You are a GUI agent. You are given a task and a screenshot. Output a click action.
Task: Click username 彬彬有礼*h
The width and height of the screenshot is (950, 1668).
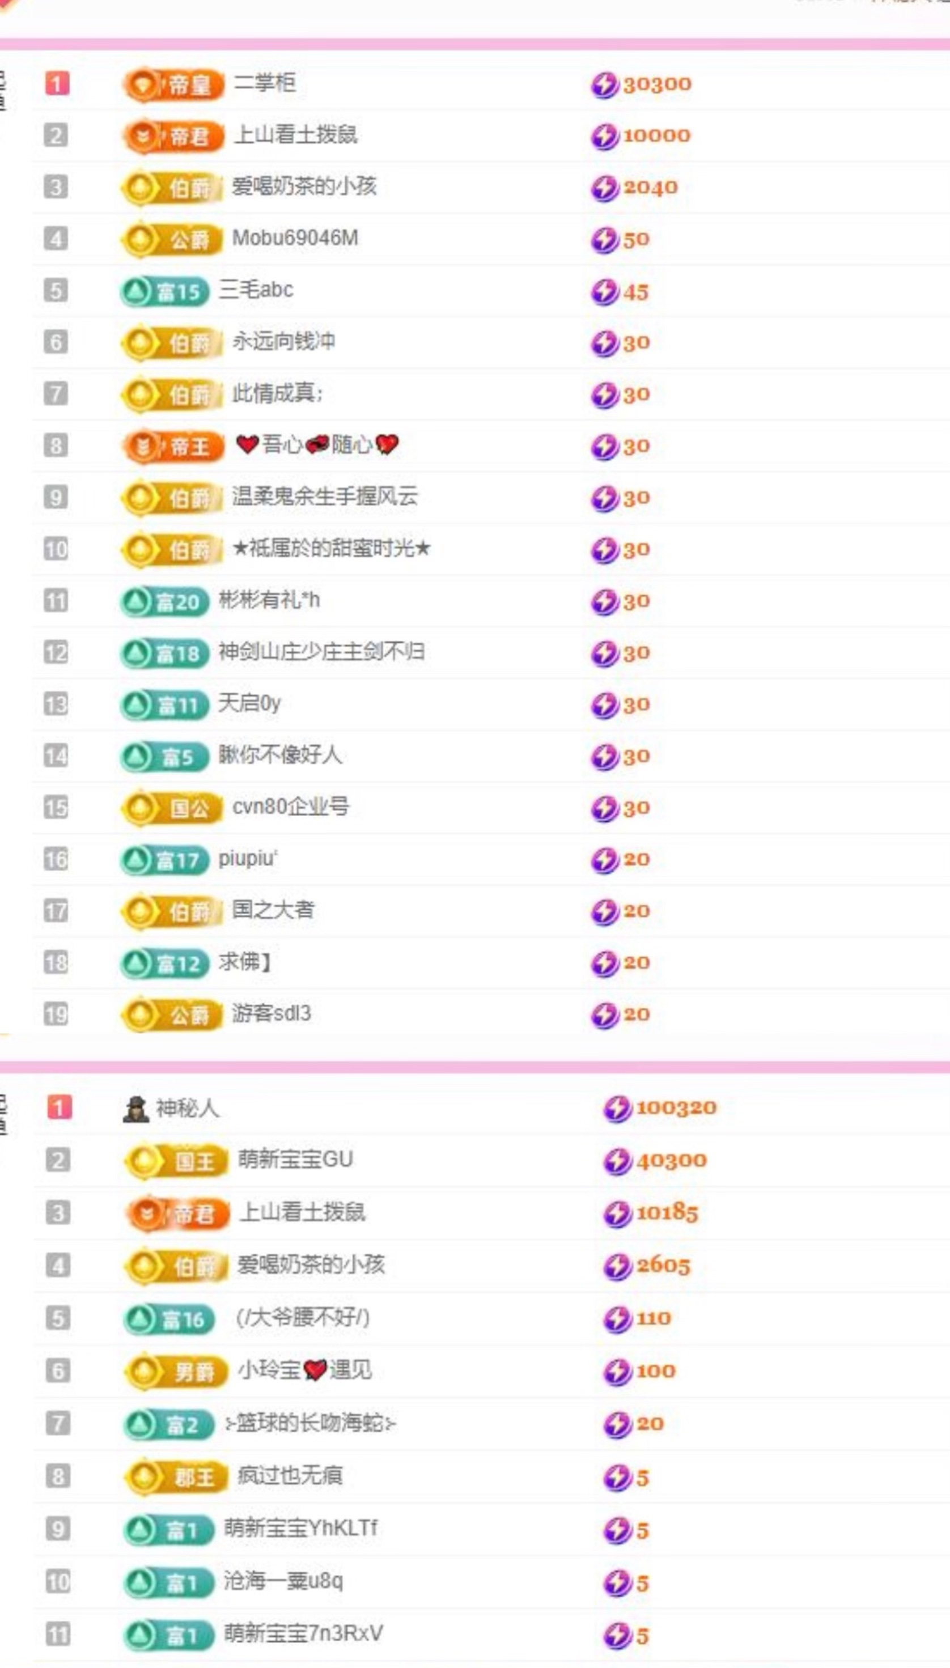(x=269, y=600)
